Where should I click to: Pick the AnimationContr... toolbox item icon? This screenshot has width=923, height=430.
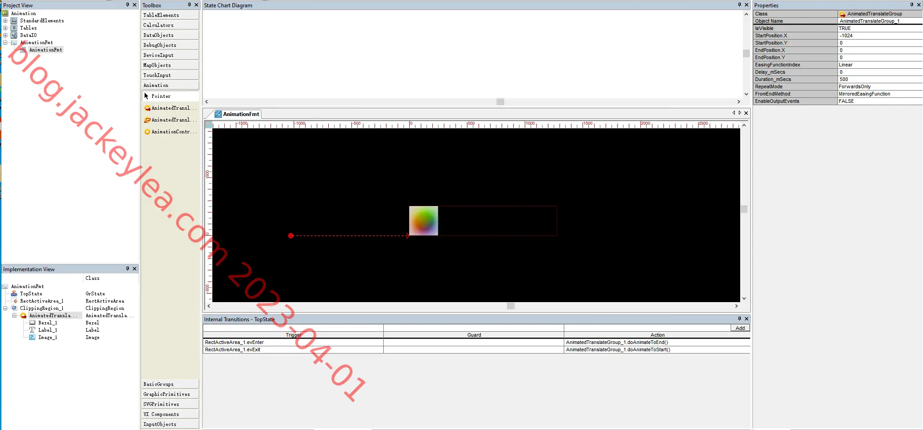pyautogui.click(x=147, y=132)
